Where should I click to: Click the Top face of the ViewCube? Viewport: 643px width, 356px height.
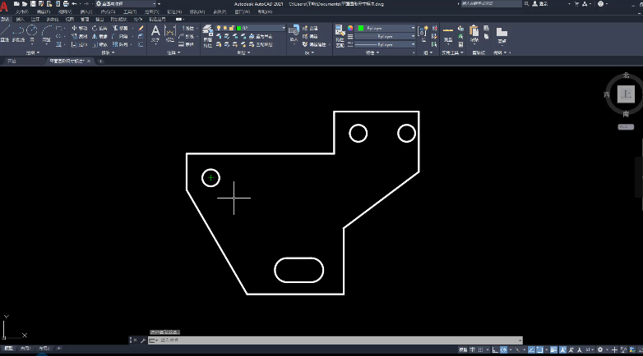[x=626, y=94]
